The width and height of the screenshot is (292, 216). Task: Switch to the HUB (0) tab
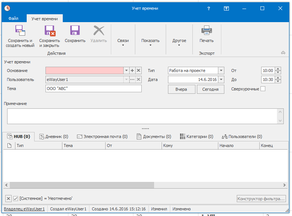(x=19, y=136)
